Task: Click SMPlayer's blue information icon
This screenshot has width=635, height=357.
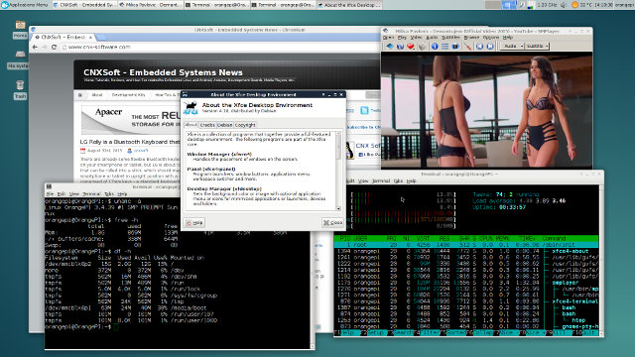Action: [x=435, y=47]
